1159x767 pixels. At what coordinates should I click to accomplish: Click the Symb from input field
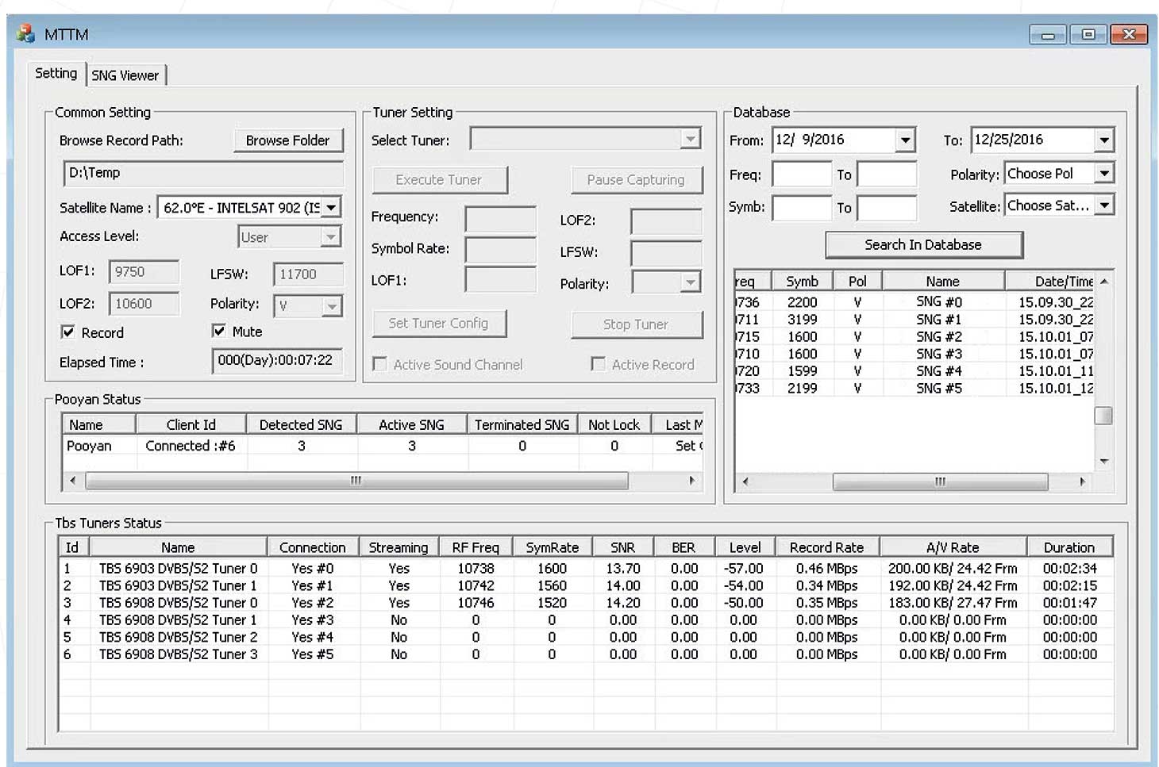pyautogui.click(x=802, y=208)
